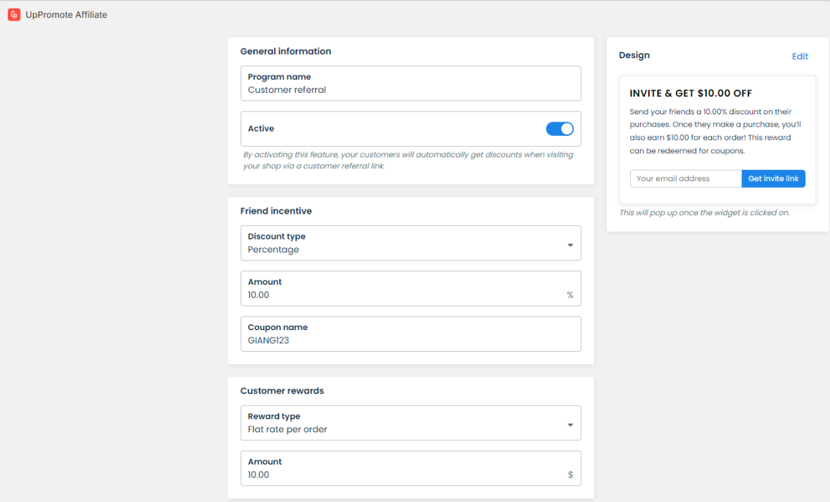Click the UpPromote Affiliate app title
The height and width of the screenshot is (502, 830).
[x=66, y=14]
